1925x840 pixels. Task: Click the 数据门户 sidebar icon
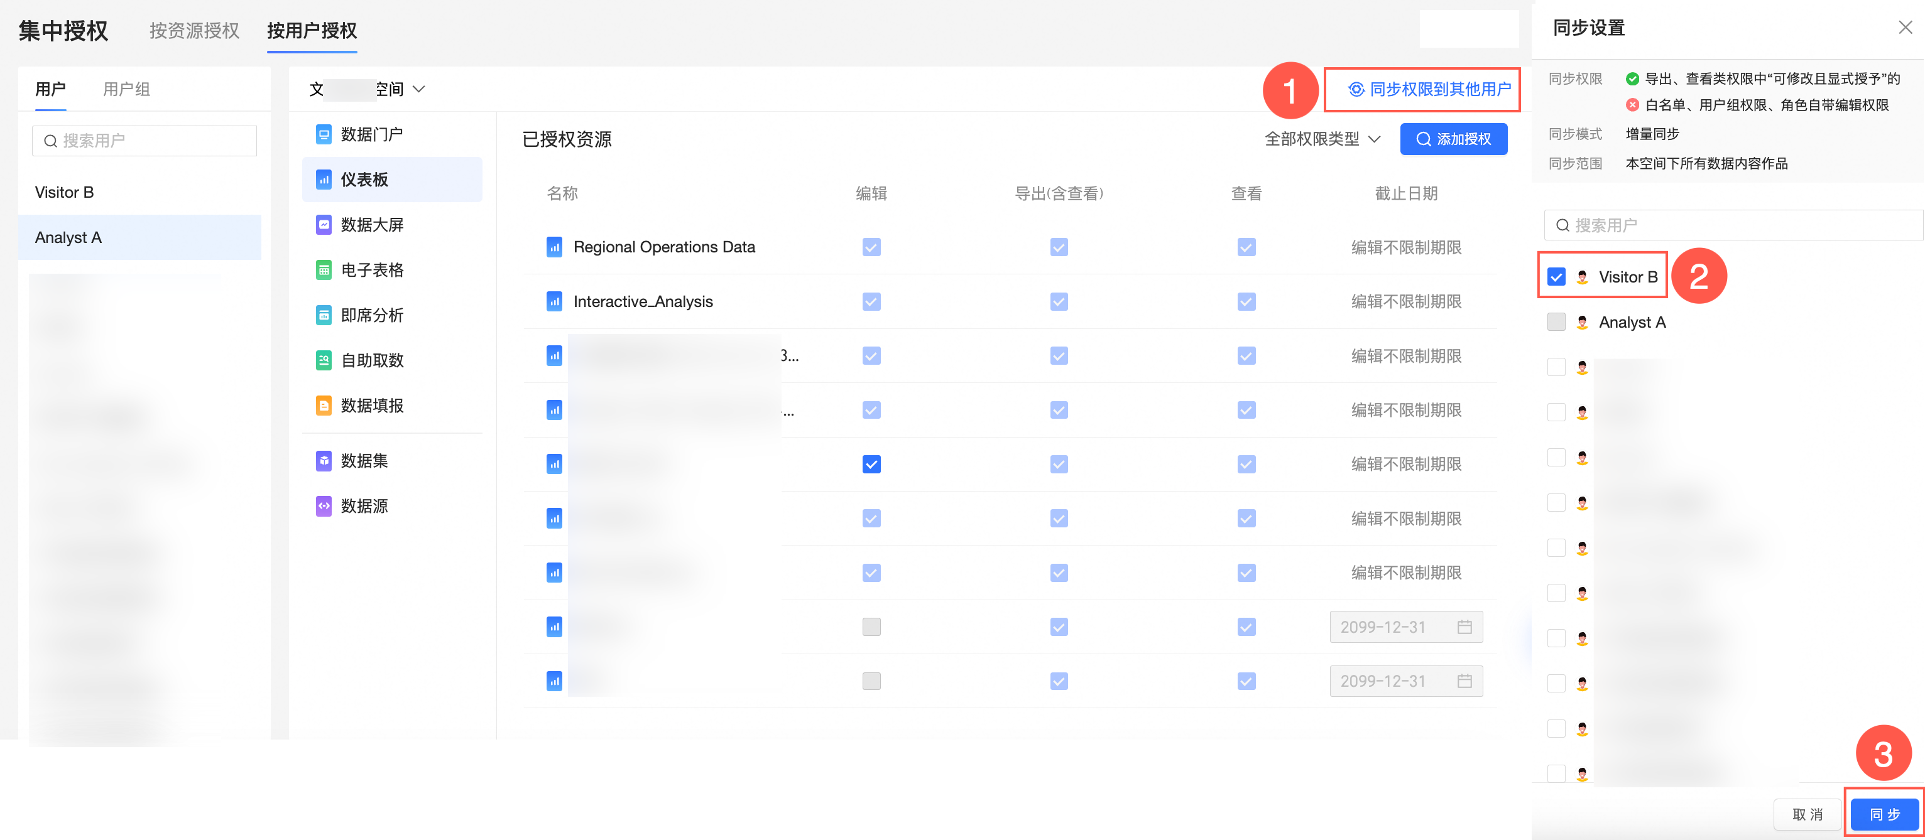324,134
